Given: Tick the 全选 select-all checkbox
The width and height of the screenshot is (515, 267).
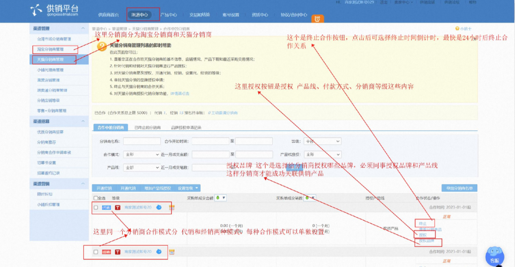Looking at the screenshot, I should click(x=96, y=198).
